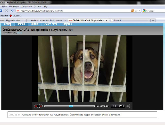Click the dog video frame
Image resolution: width=165 pixels, height=125 pixels.
[82, 69]
